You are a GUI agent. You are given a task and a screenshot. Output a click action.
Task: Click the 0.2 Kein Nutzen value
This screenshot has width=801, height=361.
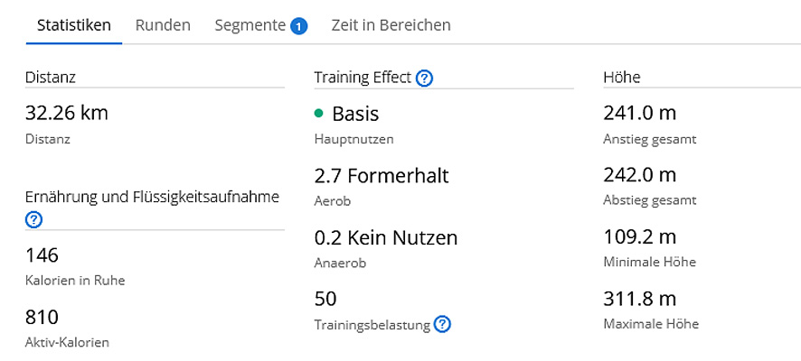[x=386, y=237]
